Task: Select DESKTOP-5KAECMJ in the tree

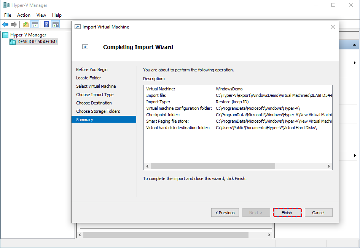Action: pyautogui.click(x=37, y=42)
